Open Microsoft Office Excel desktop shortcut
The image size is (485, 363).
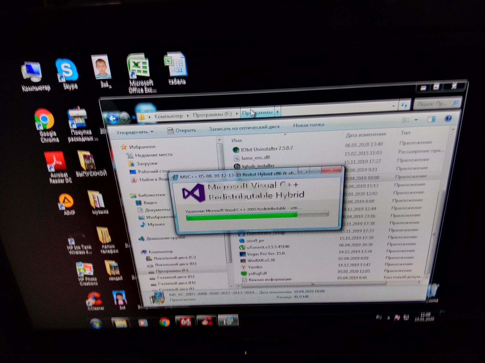click(x=140, y=74)
